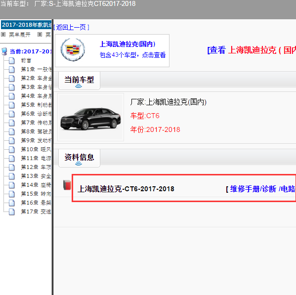
Task: Open 第16章 悬架 chapter
Action: tap(36, 203)
